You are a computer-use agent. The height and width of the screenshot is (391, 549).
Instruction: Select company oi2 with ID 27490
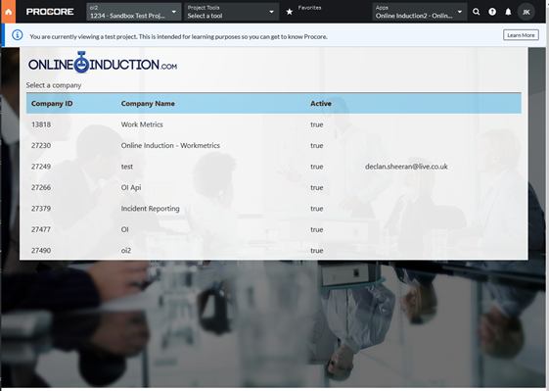coord(274,251)
